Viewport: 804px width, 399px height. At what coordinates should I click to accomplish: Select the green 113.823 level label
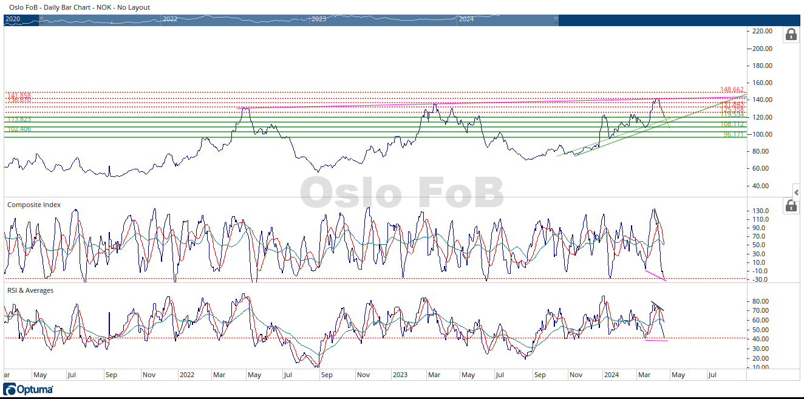pyautogui.click(x=19, y=120)
